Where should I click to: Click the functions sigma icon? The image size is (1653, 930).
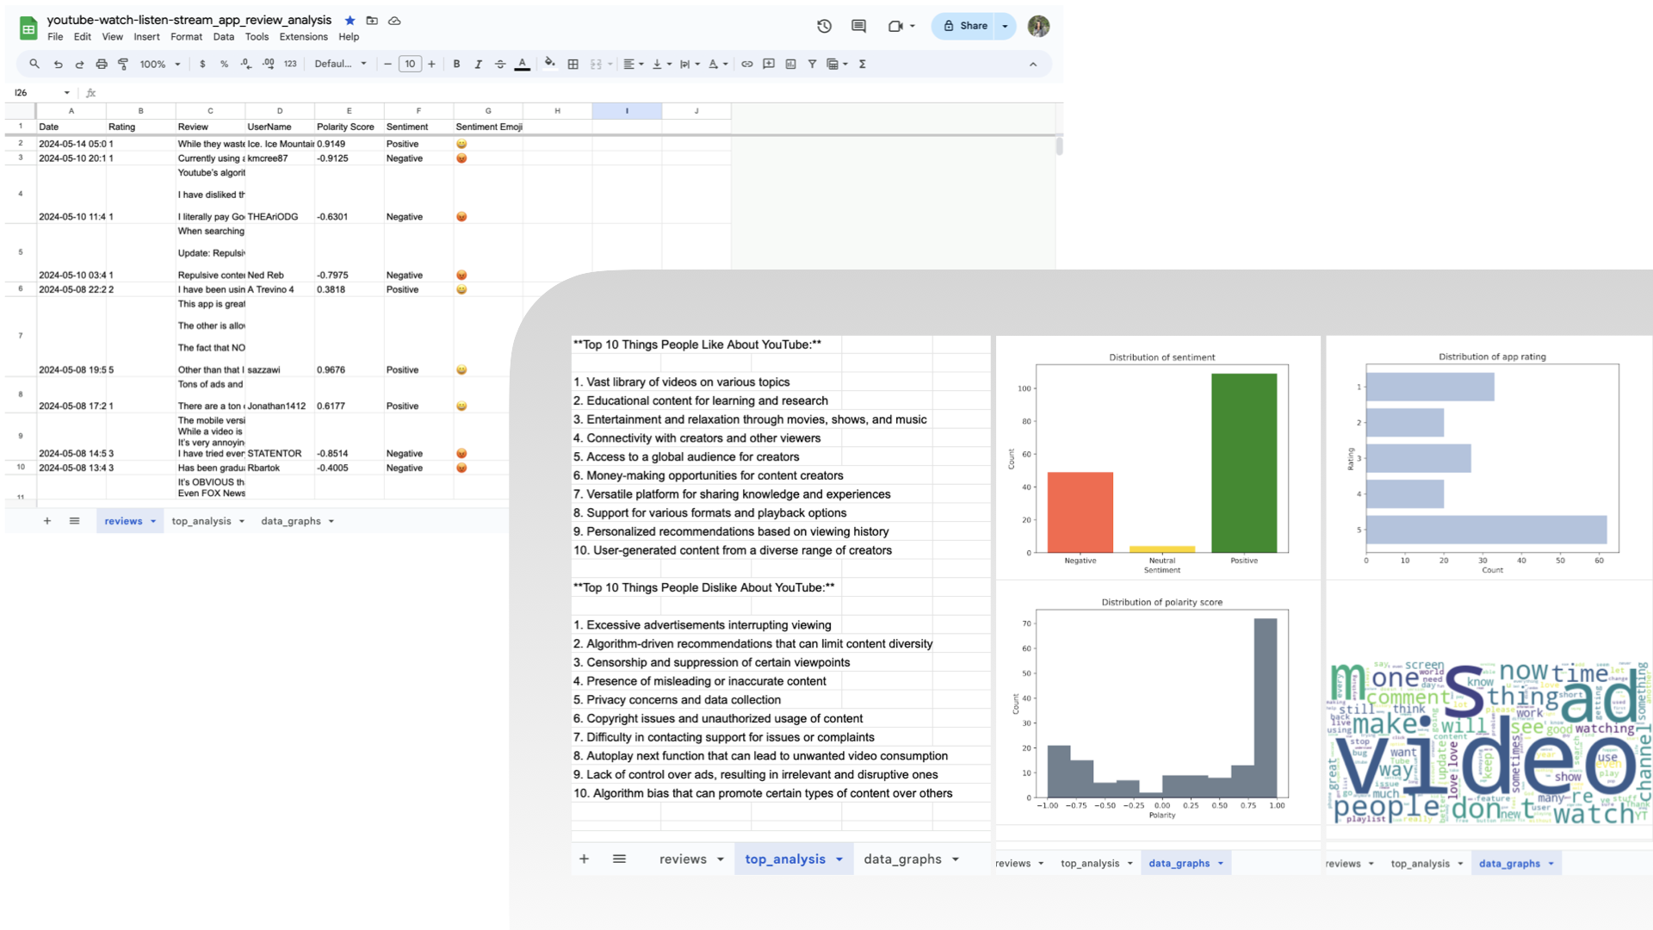(862, 64)
